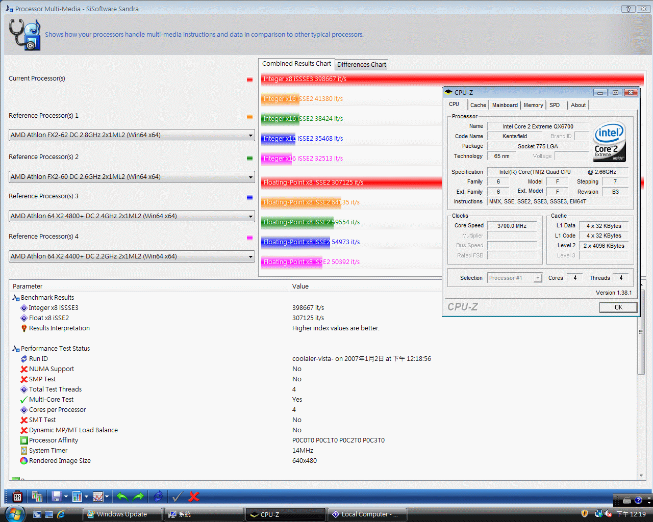Click the Switch between windows quick launch icon
The height and width of the screenshot is (522, 653).
tap(37, 514)
